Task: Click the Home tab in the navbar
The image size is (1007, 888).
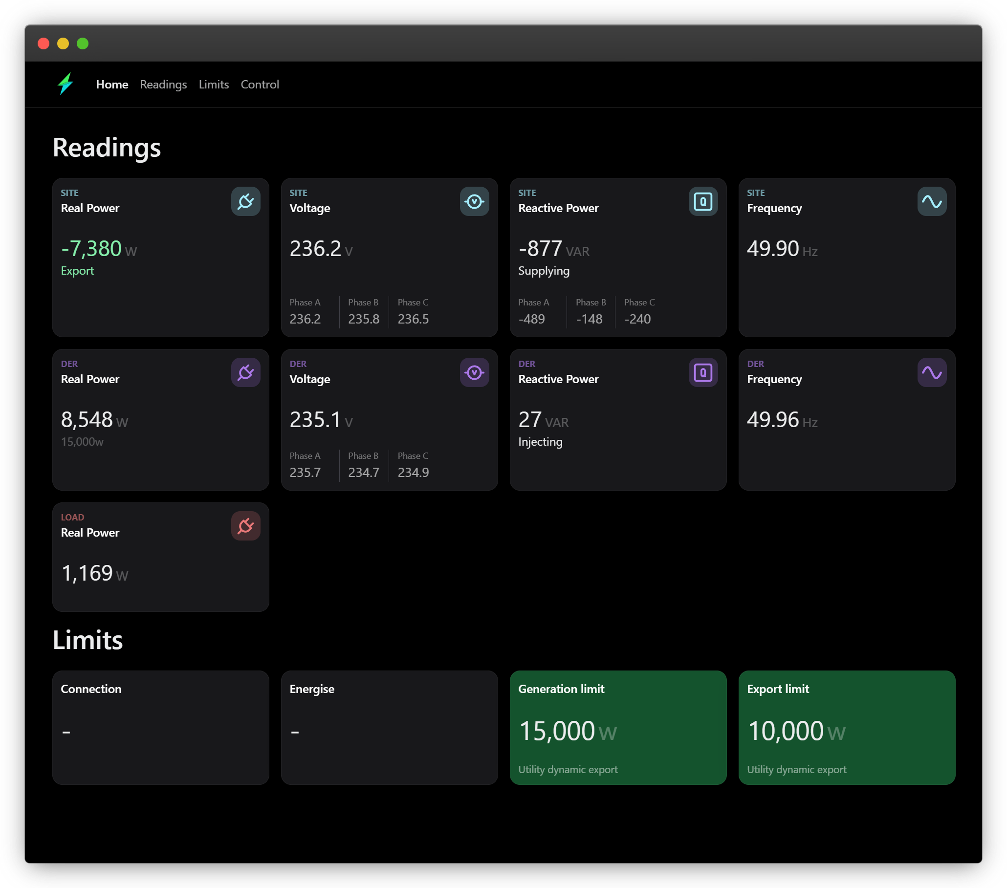Action: (x=111, y=83)
